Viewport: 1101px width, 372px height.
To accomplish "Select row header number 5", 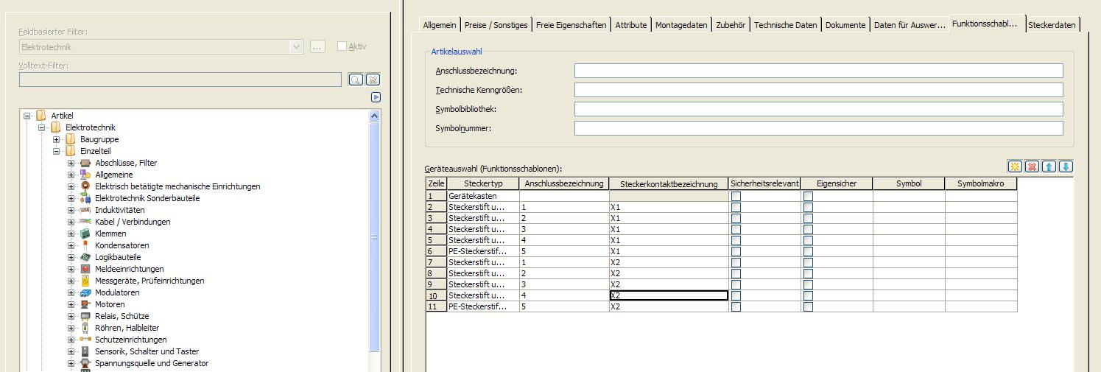I will point(437,240).
